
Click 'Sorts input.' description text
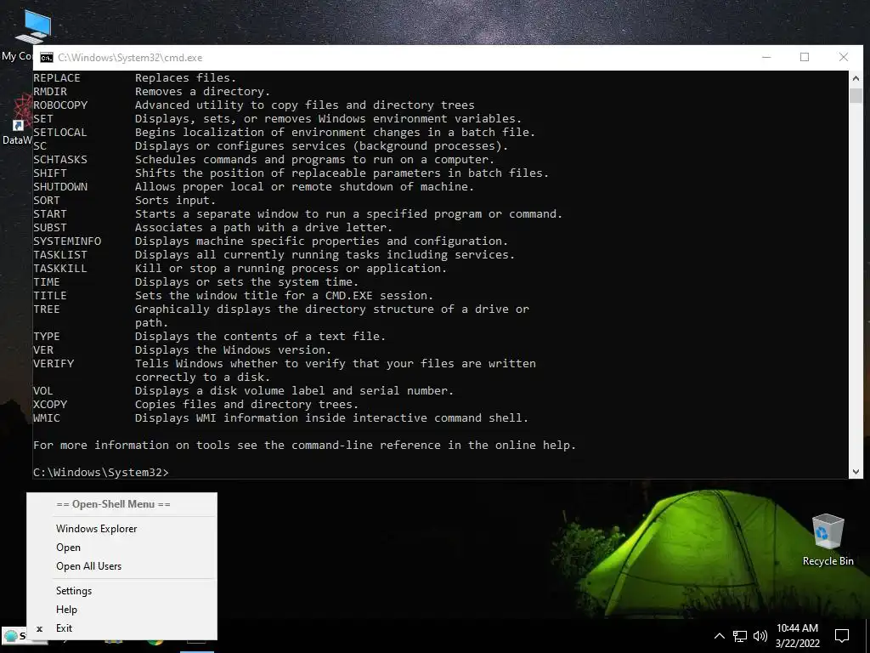(x=175, y=201)
